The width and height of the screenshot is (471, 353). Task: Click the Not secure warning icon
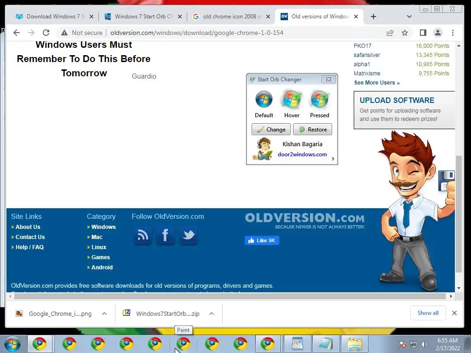[x=64, y=33]
